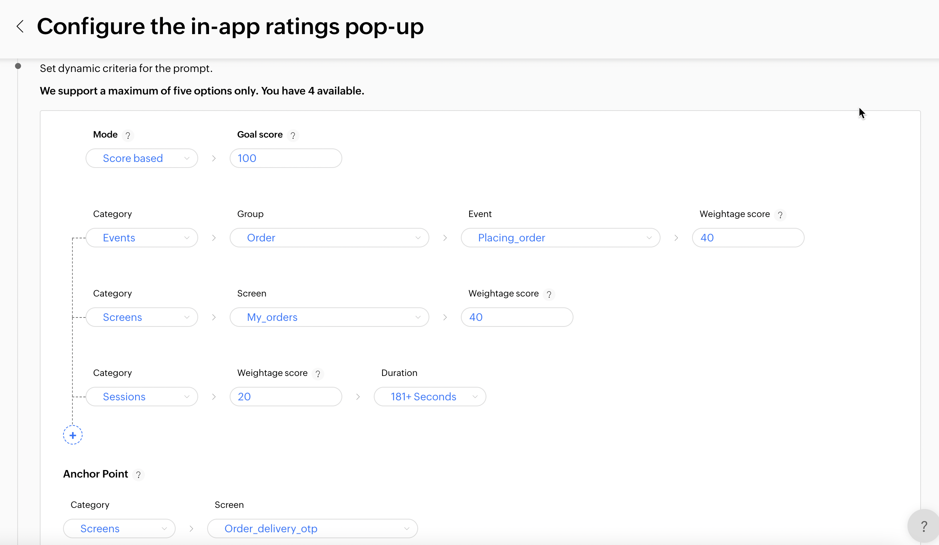Viewport: 939px width, 545px height.
Task: Expand the My_orders screen dropdown
Action: [329, 317]
